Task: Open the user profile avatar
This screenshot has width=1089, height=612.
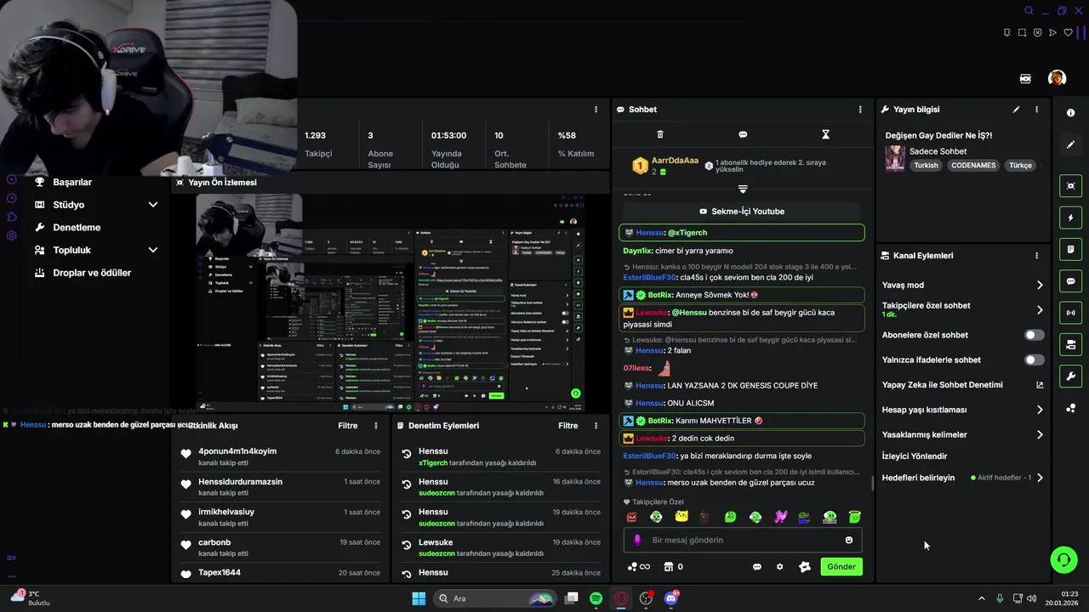Action: [1057, 78]
